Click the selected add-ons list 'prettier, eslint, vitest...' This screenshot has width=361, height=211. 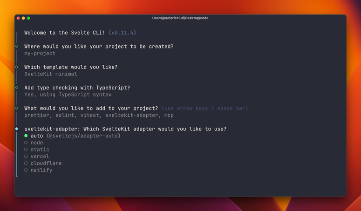[x=99, y=115]
